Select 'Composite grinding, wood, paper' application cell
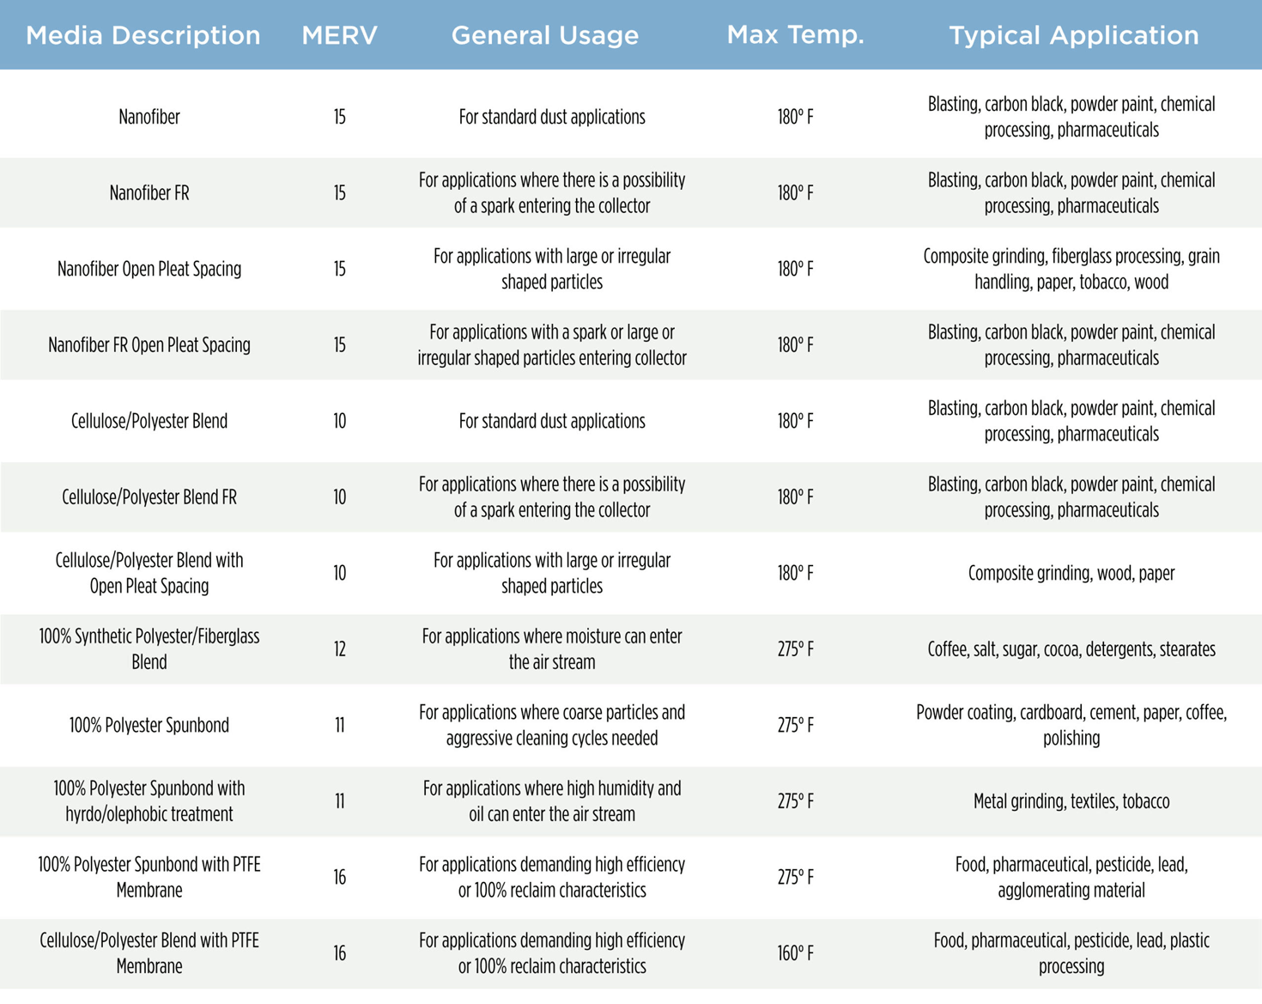Viewport: 1262px width, 1004px height. (1071, 573)
